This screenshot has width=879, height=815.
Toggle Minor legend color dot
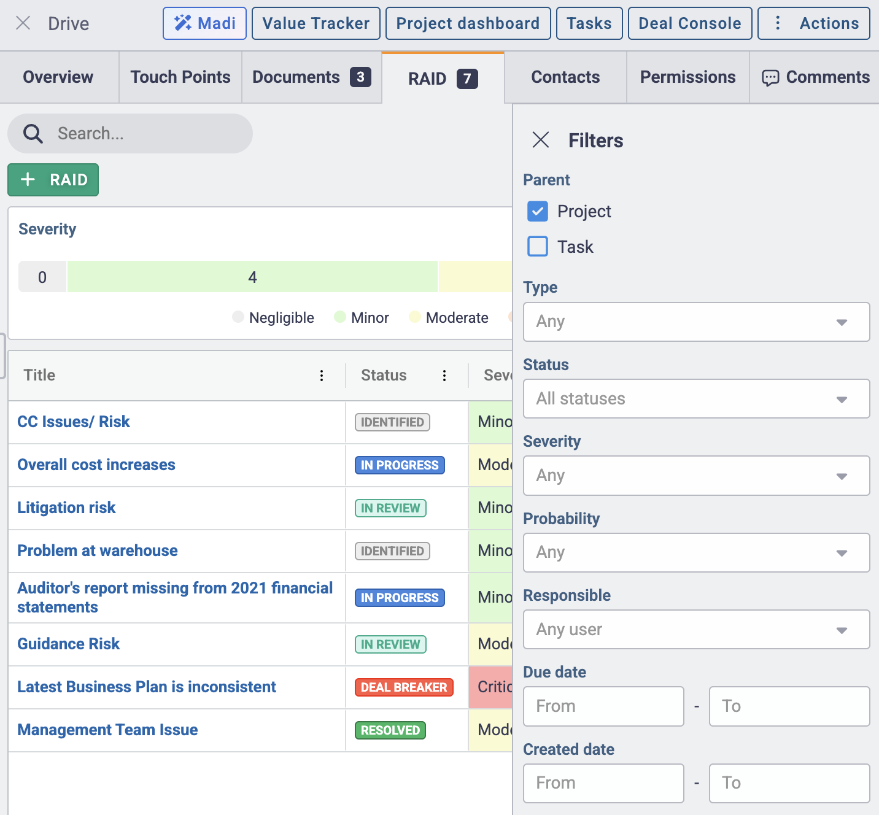(340, 317)
